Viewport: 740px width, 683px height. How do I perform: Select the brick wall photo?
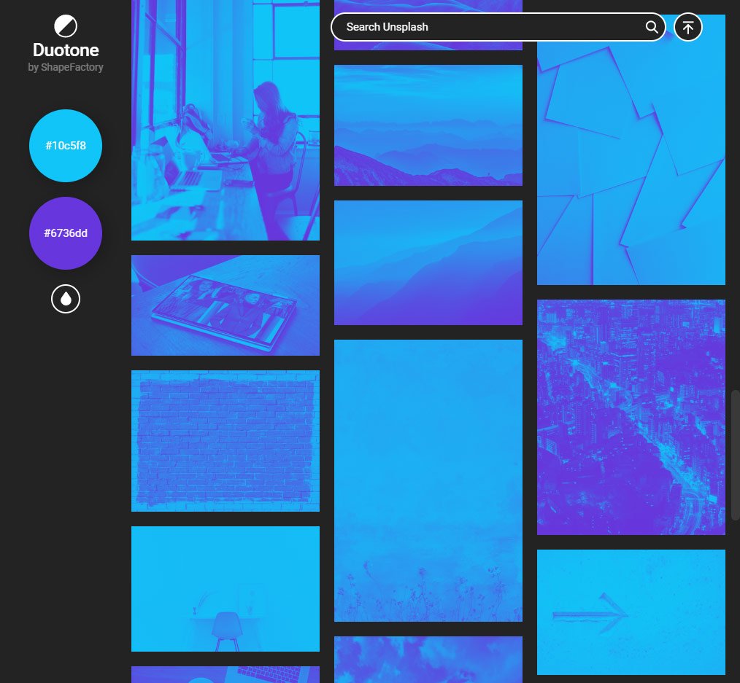point(225,441)
